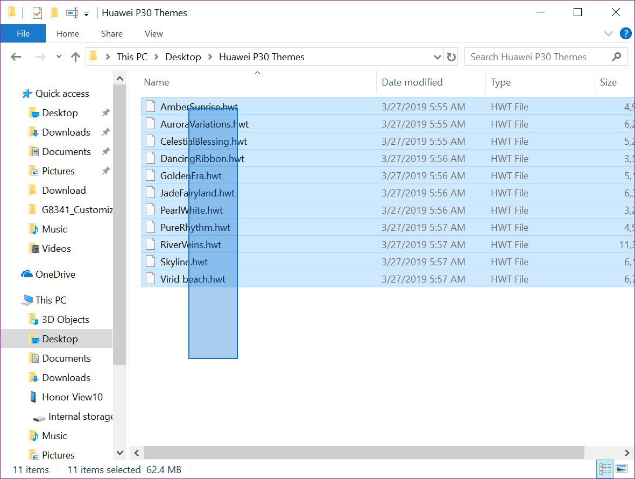Switch to the View ribbon tab
The width and height of the screenshot is (635, 479).
153,33
